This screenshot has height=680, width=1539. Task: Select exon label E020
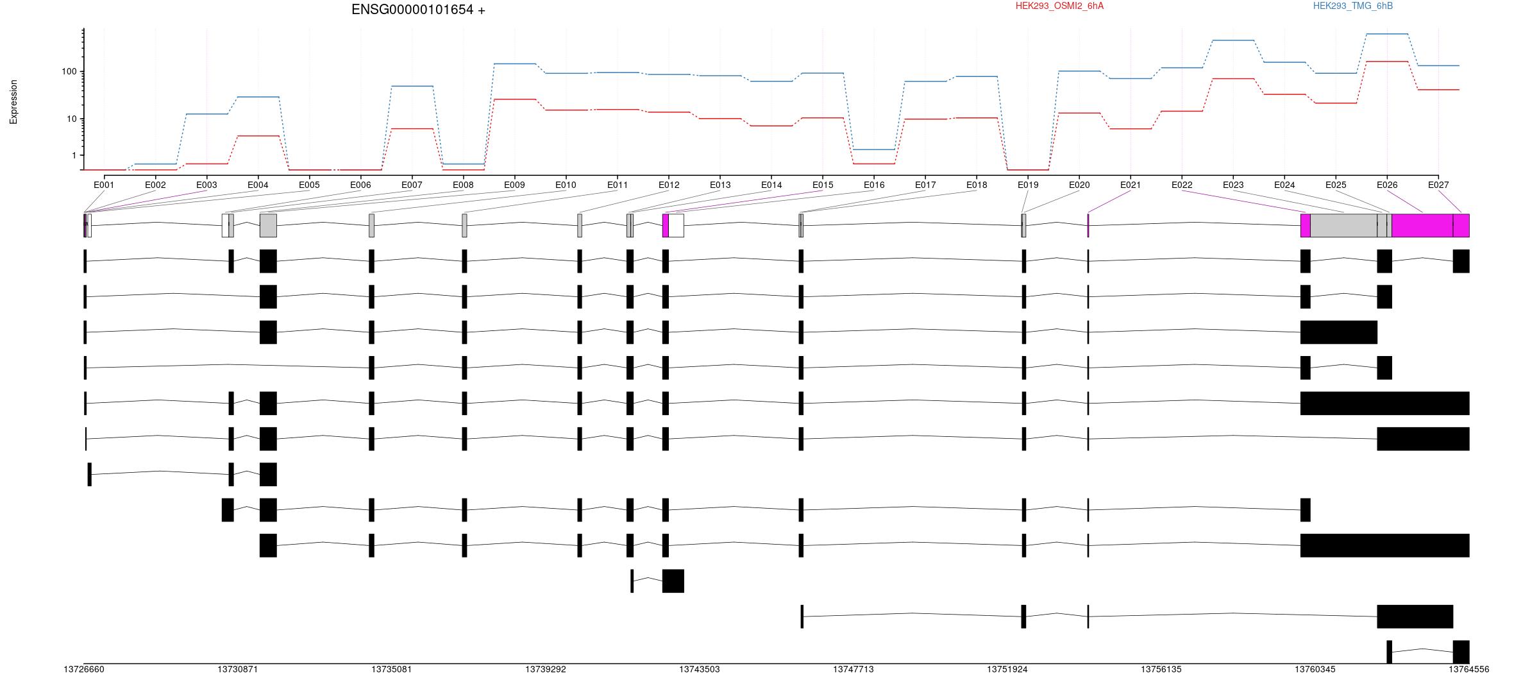click(1079, 185)
